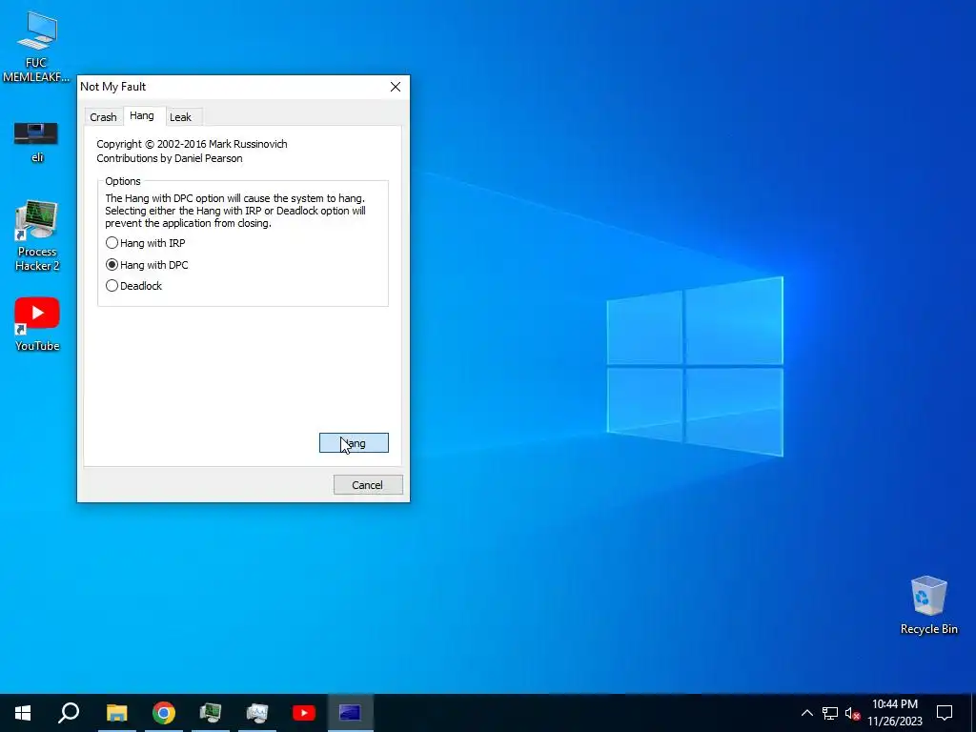Open the Windows Start menu
Image resolution: width=976 pixels, height=732 pixels.
pos(23,713)
